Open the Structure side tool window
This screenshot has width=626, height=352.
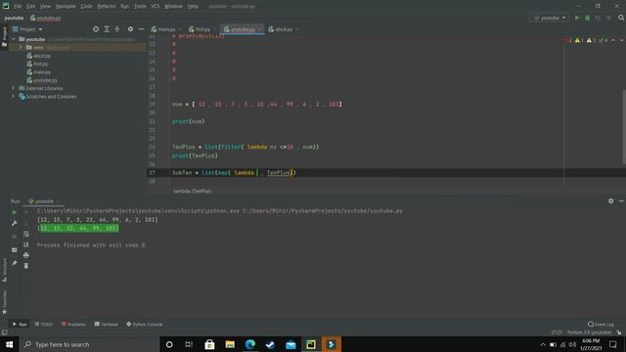click(4, 270)
